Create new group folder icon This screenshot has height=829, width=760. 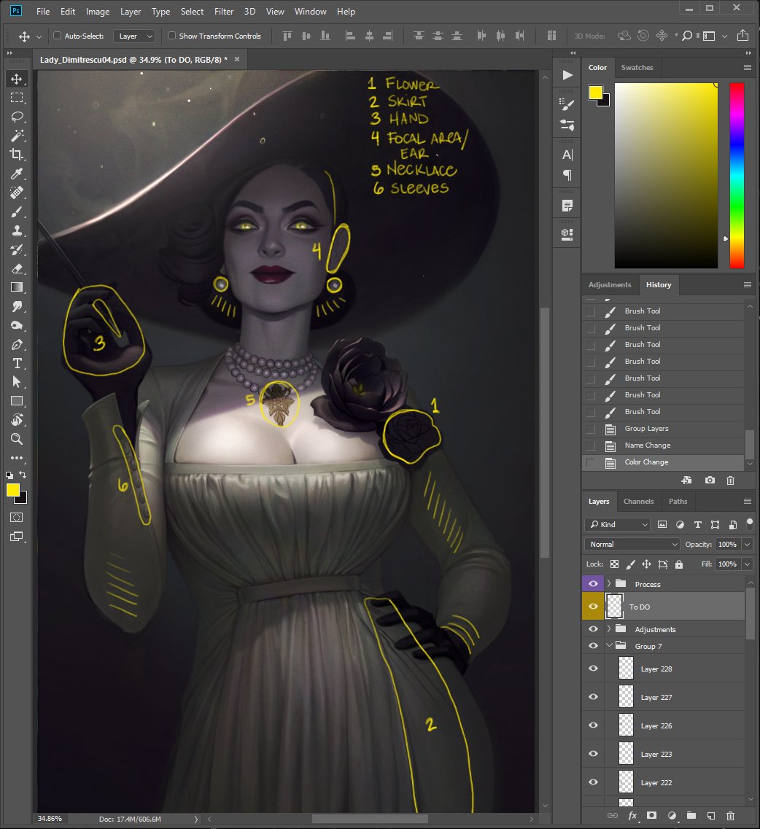pos(691,816)
